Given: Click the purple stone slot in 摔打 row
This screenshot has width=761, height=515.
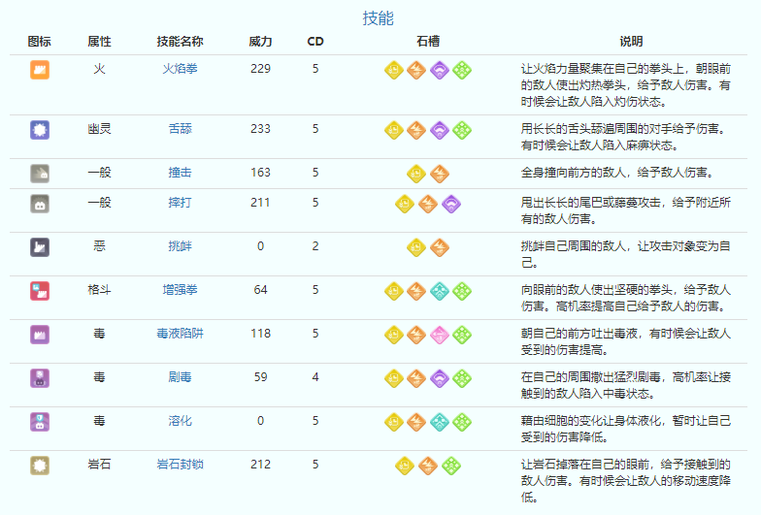Looking at the screenshot, I should 450,204.
